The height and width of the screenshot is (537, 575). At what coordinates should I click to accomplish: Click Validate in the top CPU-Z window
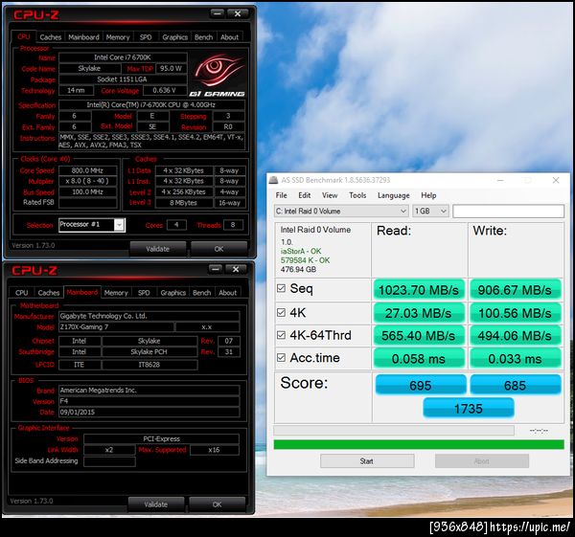(158, 249)
